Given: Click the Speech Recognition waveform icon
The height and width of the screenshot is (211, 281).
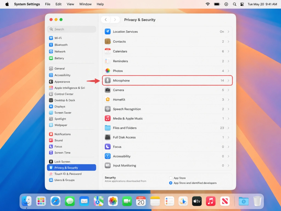Looking at the screenshot, I should [x=108, y=109].
